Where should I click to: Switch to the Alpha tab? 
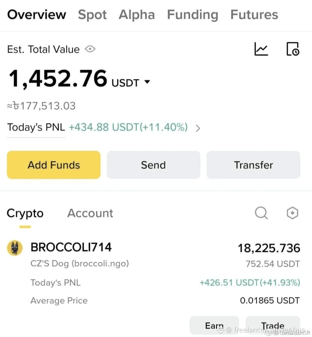(x=137, y=15)
